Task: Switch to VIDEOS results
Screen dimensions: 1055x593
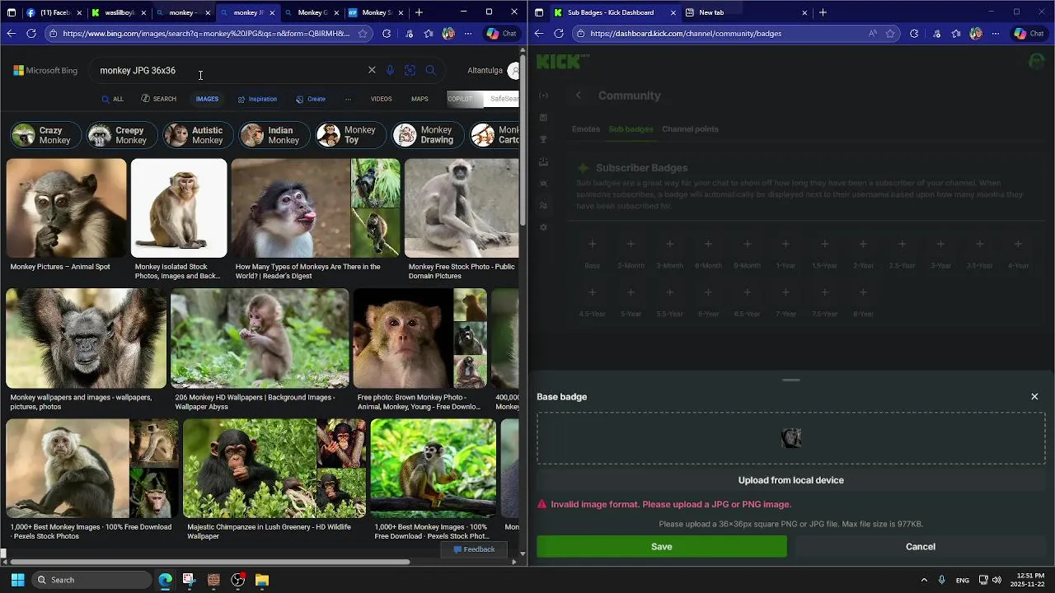Action: pos(381,99)
